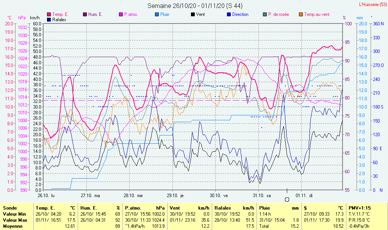
Task: Select the 'Direction' legend label
Action: pyautogui.click(x=240, y=15)
